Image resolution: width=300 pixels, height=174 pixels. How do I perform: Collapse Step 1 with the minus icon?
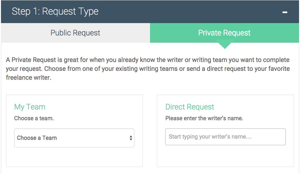click(x=285, y=12)
